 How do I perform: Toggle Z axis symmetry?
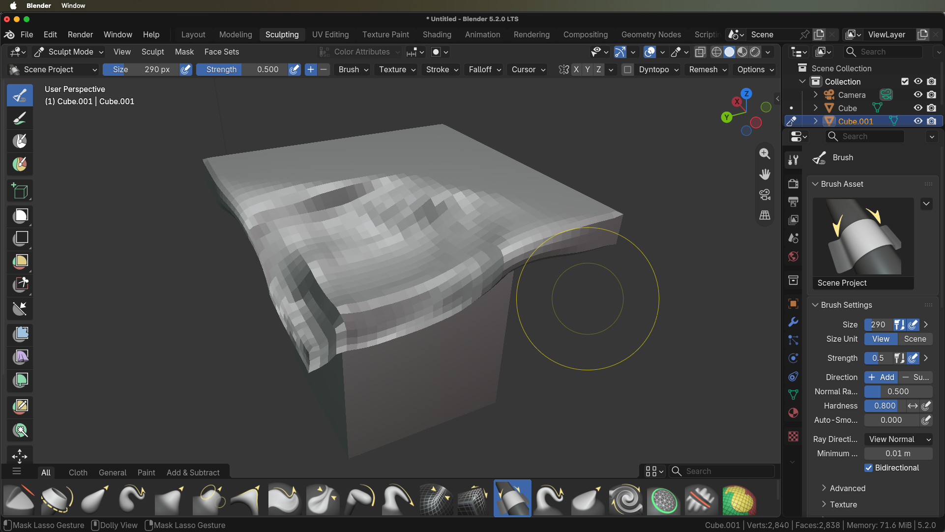[x=599, y=69]
